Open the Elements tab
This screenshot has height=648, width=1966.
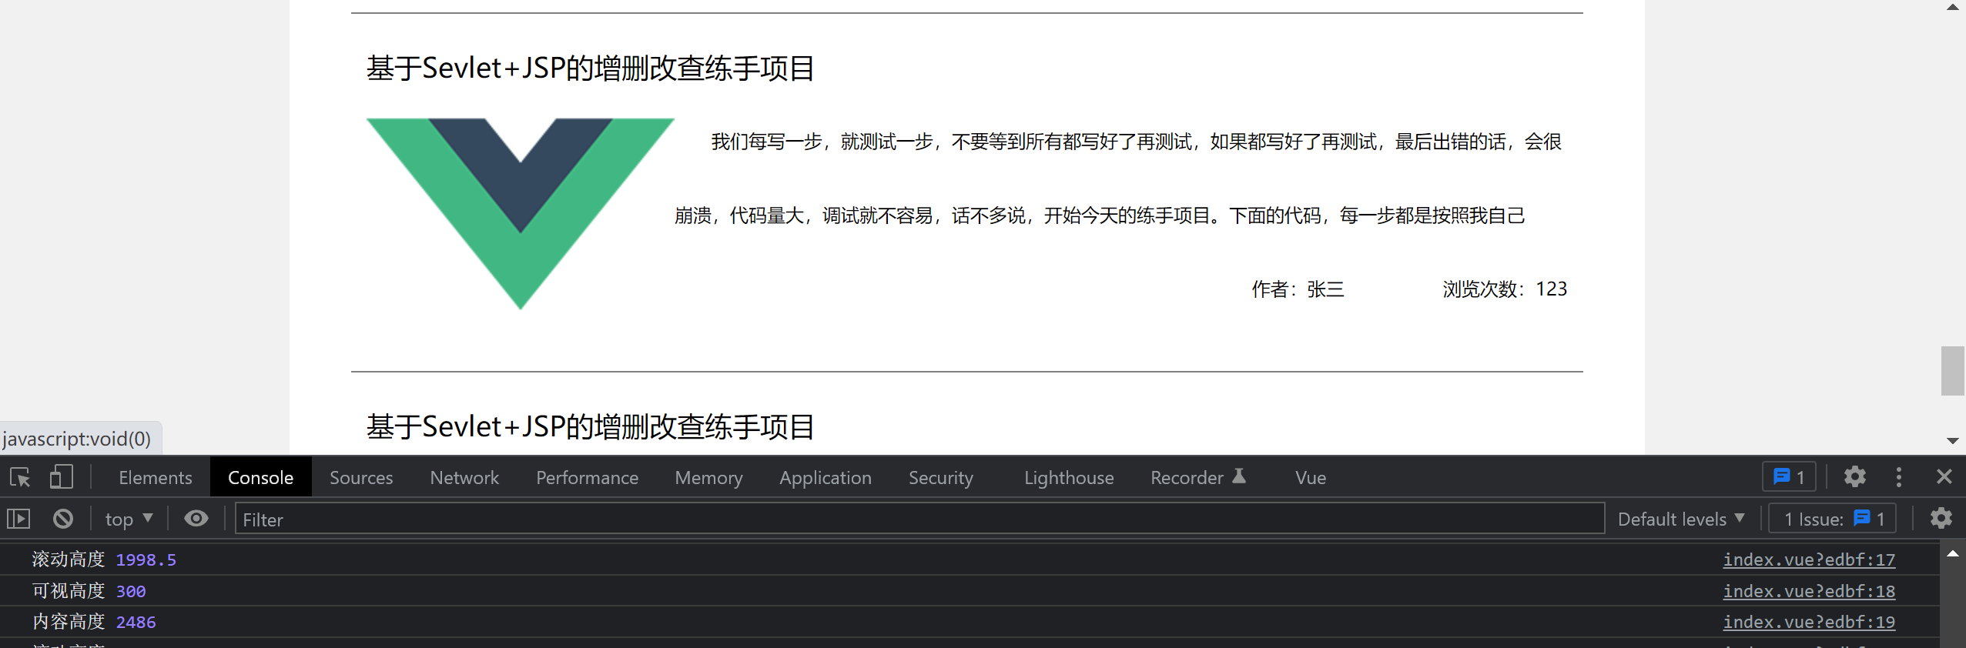pos(155,478)
